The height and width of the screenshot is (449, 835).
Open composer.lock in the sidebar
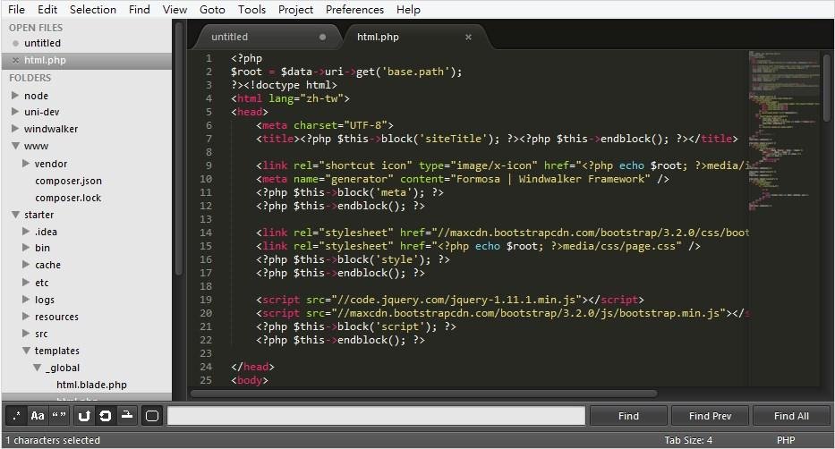coord(68,198)
